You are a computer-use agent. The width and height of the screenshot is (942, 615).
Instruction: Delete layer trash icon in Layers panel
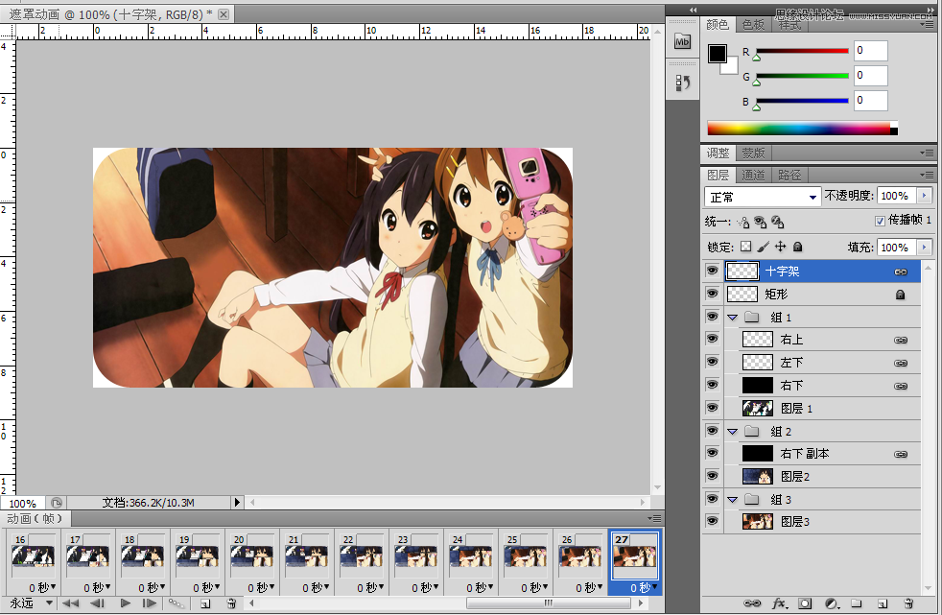click(x=908, y=603)
